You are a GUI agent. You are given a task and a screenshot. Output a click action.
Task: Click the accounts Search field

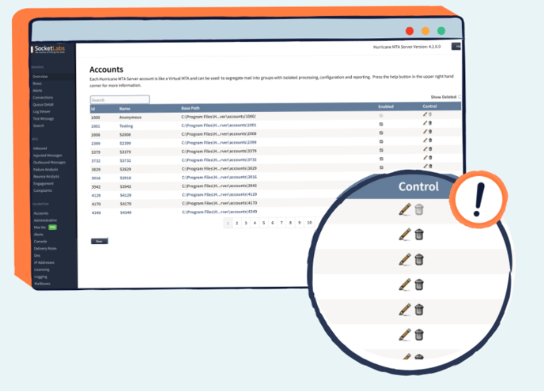coord(119,100)
